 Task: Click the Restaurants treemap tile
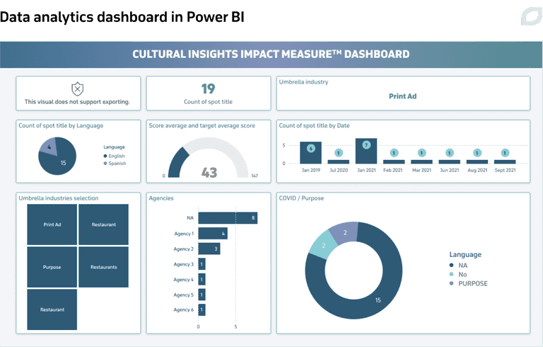(104, 267)
